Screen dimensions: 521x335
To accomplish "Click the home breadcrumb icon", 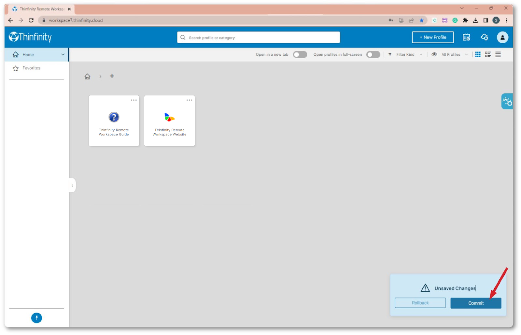I will pos(87,77).
